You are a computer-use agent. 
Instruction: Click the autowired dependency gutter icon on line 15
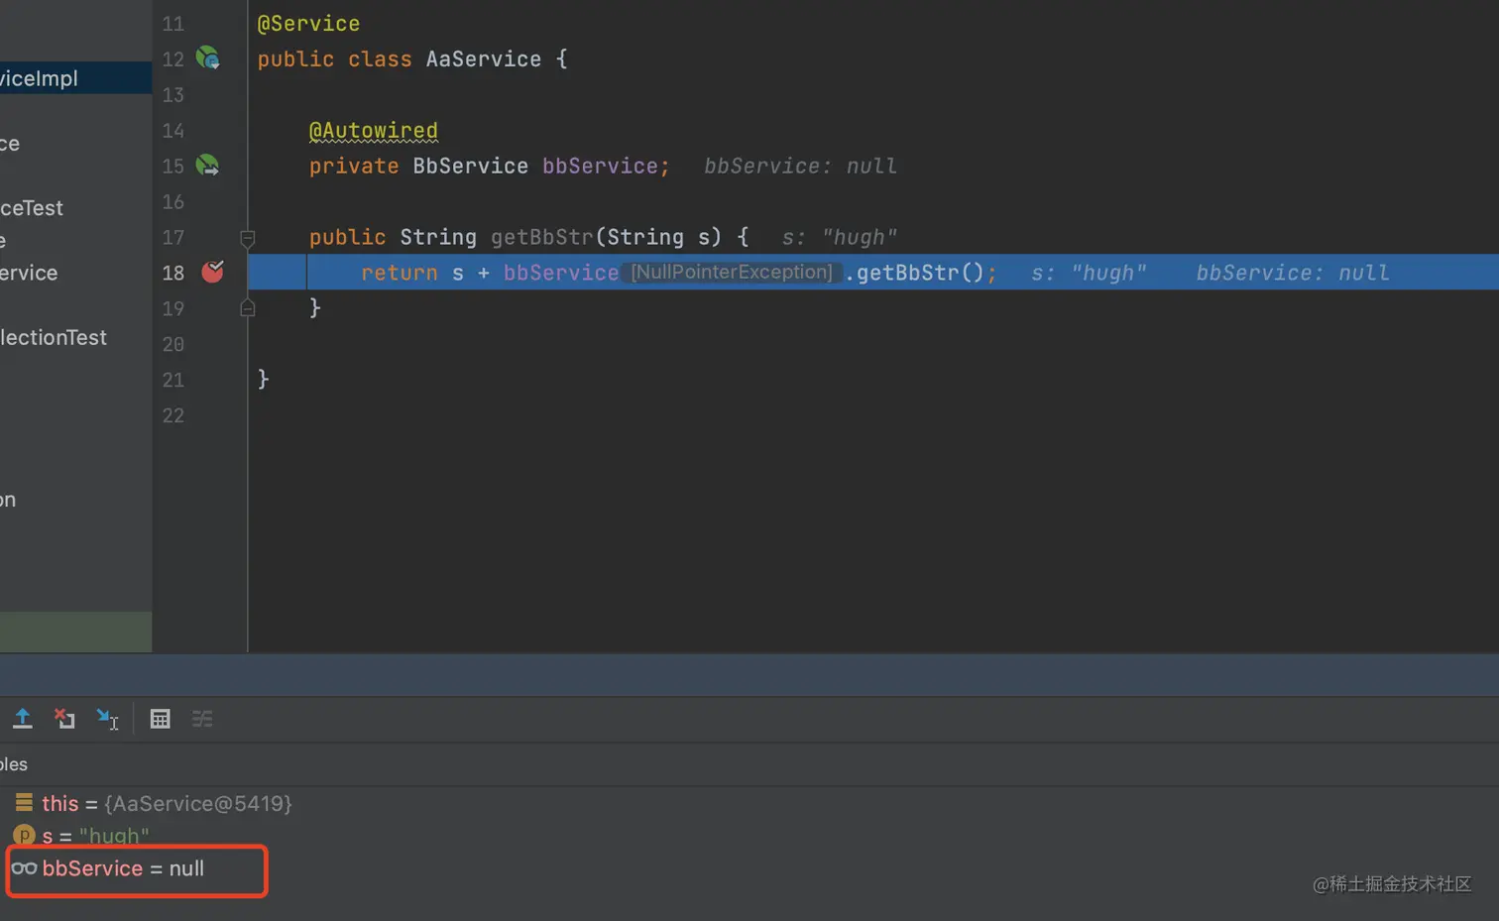tap(207, 166)
